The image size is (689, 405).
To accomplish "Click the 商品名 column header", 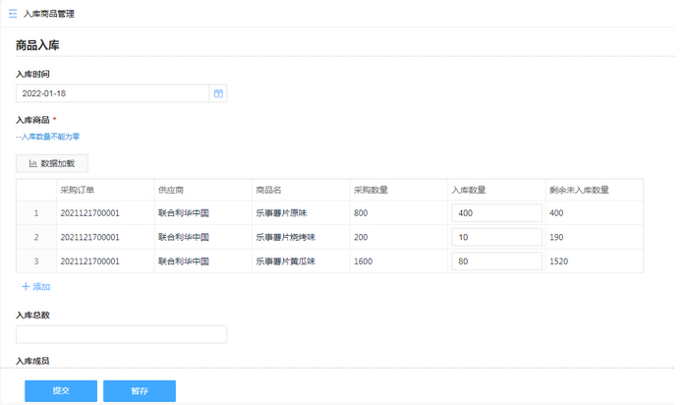I will (x=269, y=190).
